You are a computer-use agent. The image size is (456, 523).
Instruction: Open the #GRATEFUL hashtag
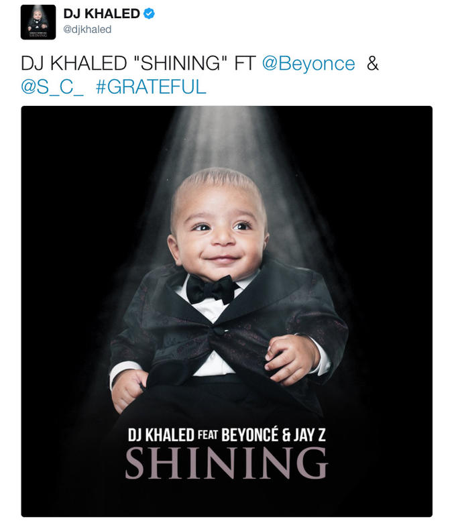[151, 87]
